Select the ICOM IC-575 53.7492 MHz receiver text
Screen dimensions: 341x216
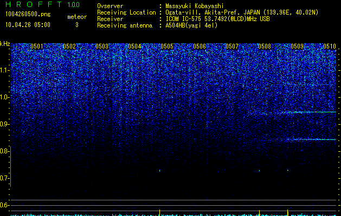tap(217, 19)
